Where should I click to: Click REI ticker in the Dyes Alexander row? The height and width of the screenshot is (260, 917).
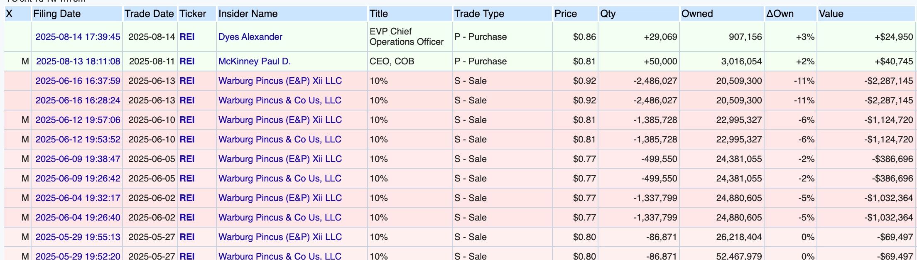click(x=187, y=37)
